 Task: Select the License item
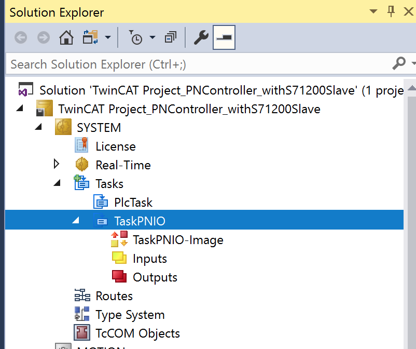[x=116, y=146]
